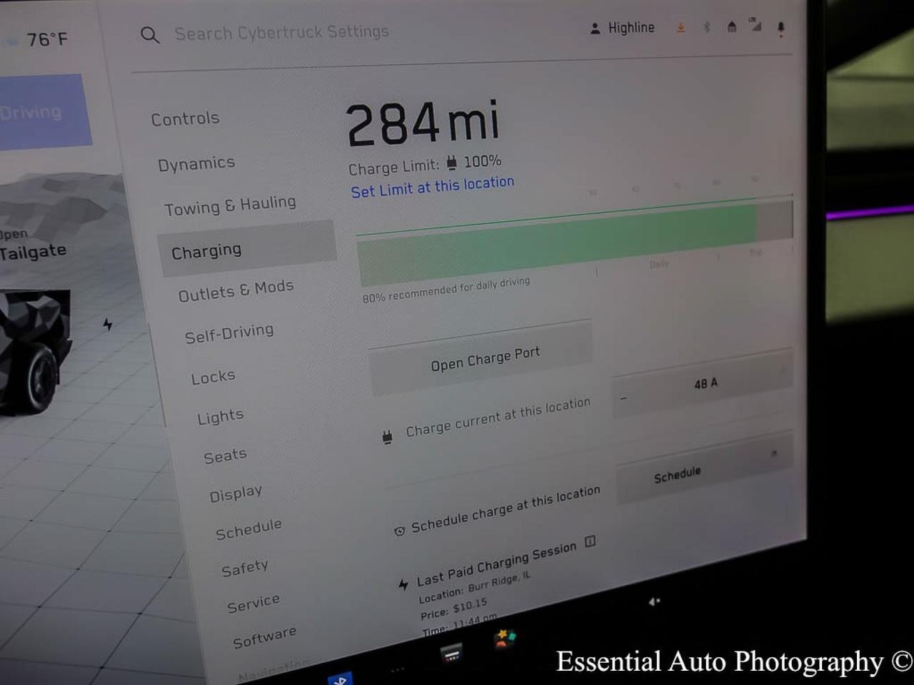Click the search magnifier icon
Viewport: 914px width, 685px height.
[150, 34]
